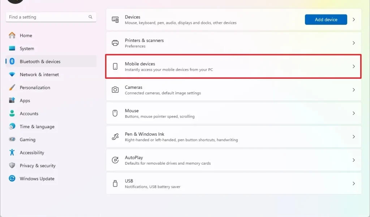Click the Accounts person icon
The image size is (370, 217).
[x=12, y=113]
